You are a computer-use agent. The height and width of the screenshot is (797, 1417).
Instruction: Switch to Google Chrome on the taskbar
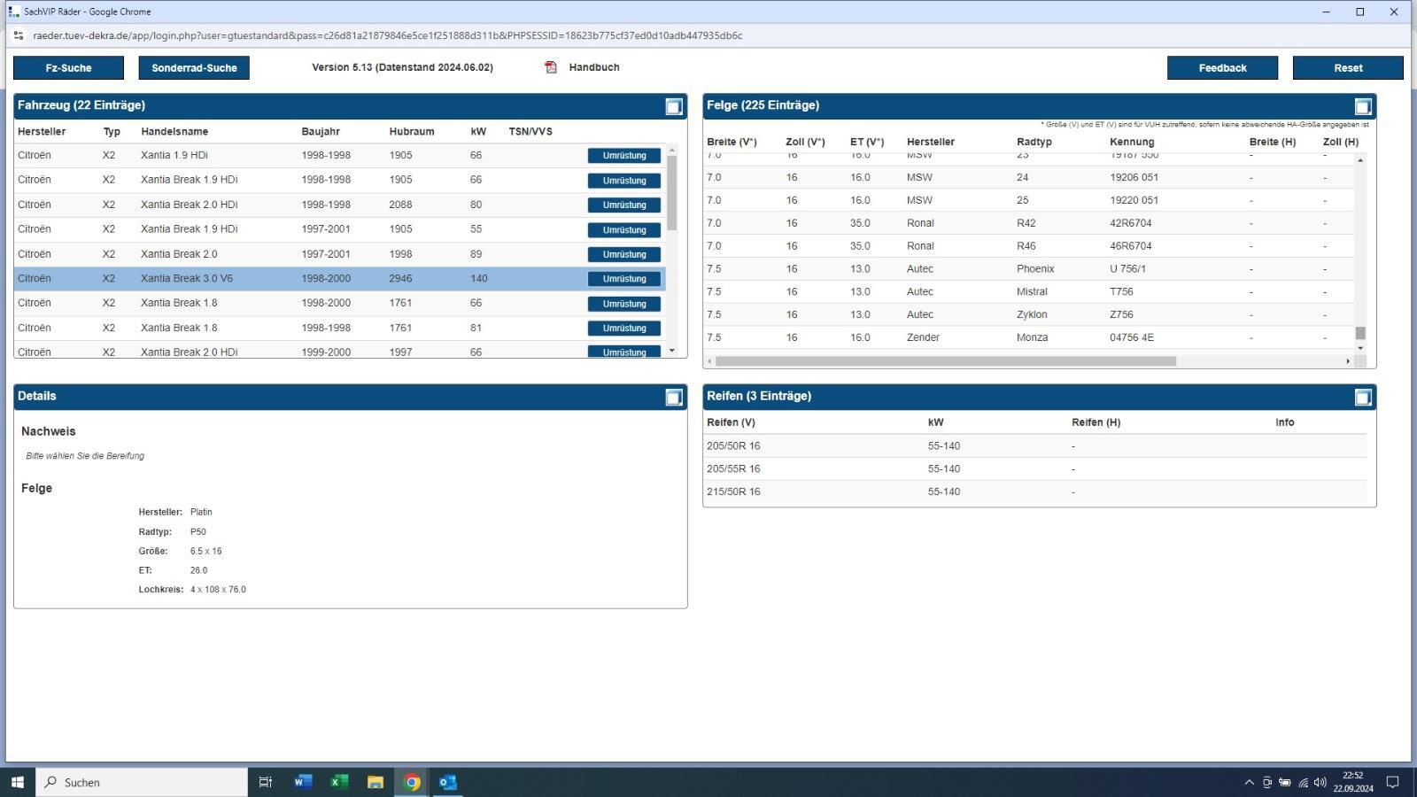pyautogui.click(x=412, y=782)
